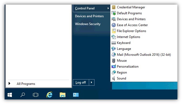
Task: Expand the arrow next to Log off
Action: pyautogui.click(x=92, y=82)
